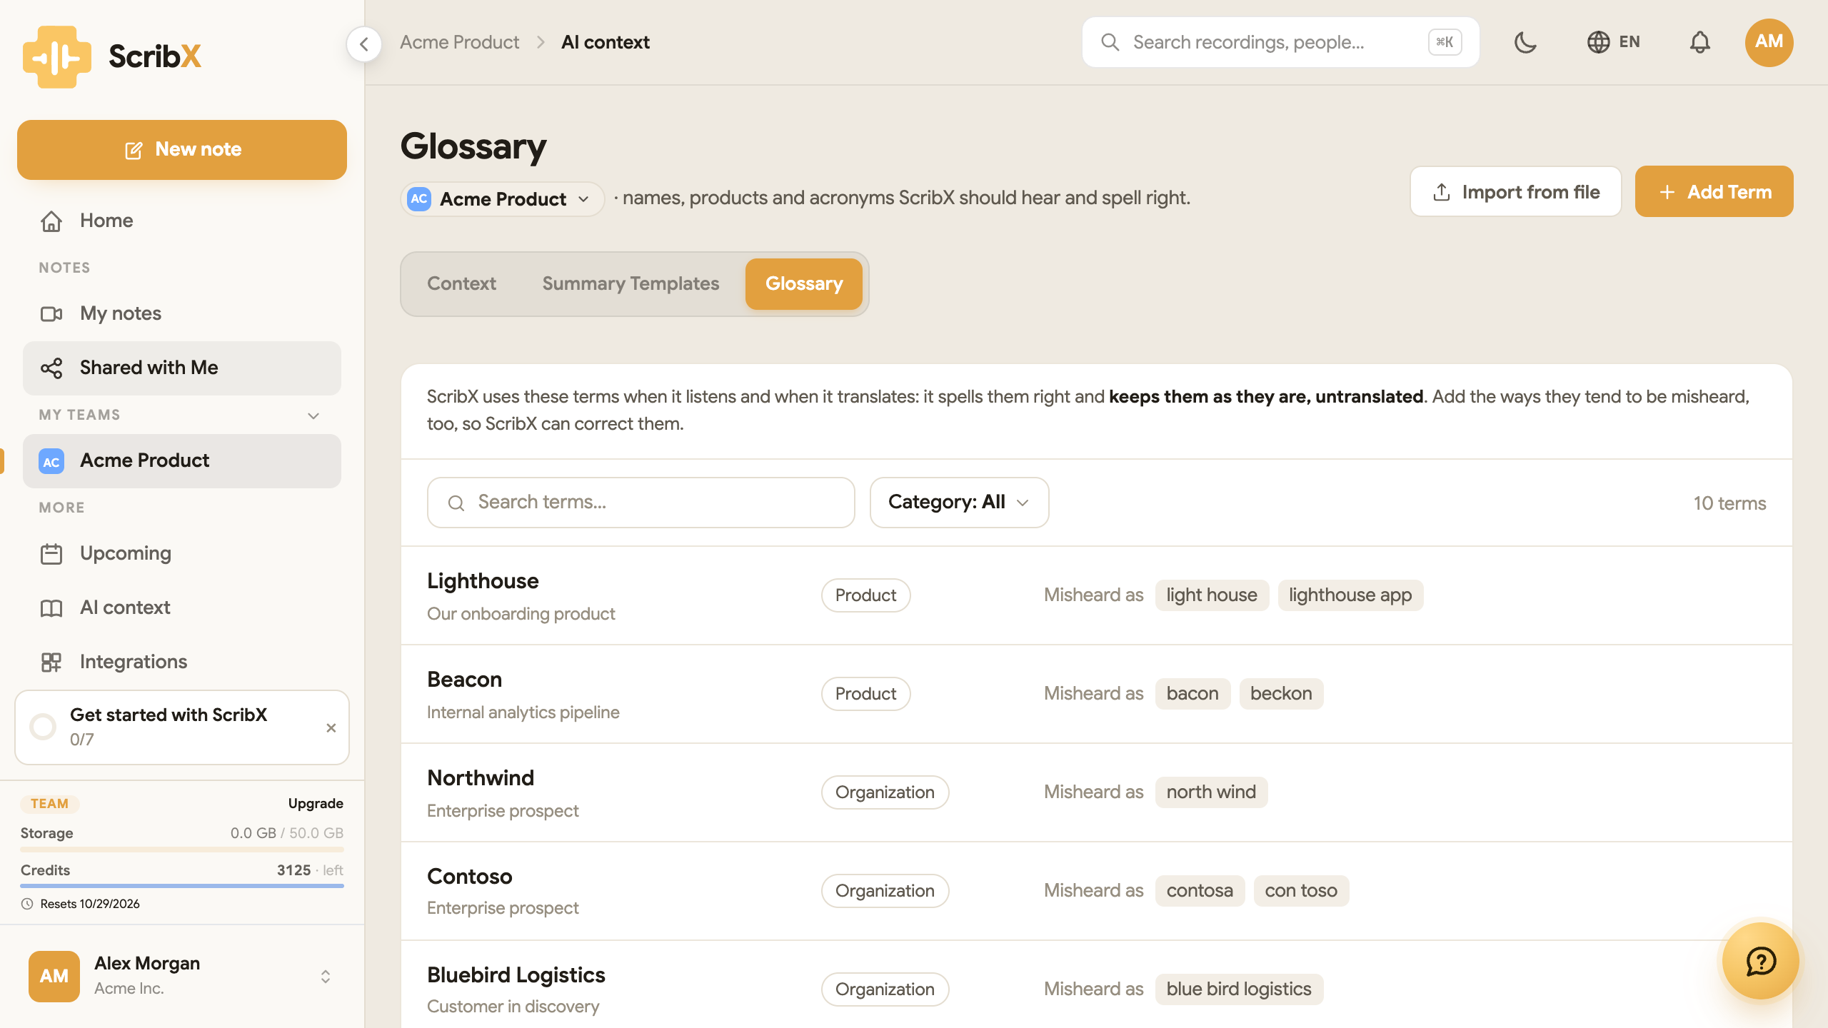Click the AI context breadcrumb
The image size is (1828, 1028).
pos(606,42)
